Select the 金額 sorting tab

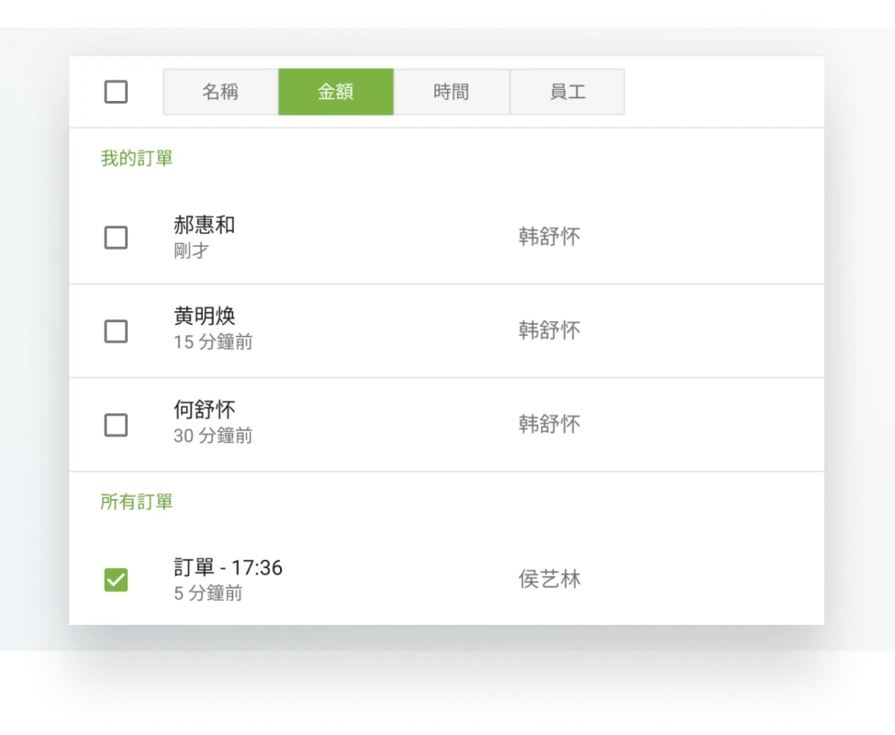336,91
